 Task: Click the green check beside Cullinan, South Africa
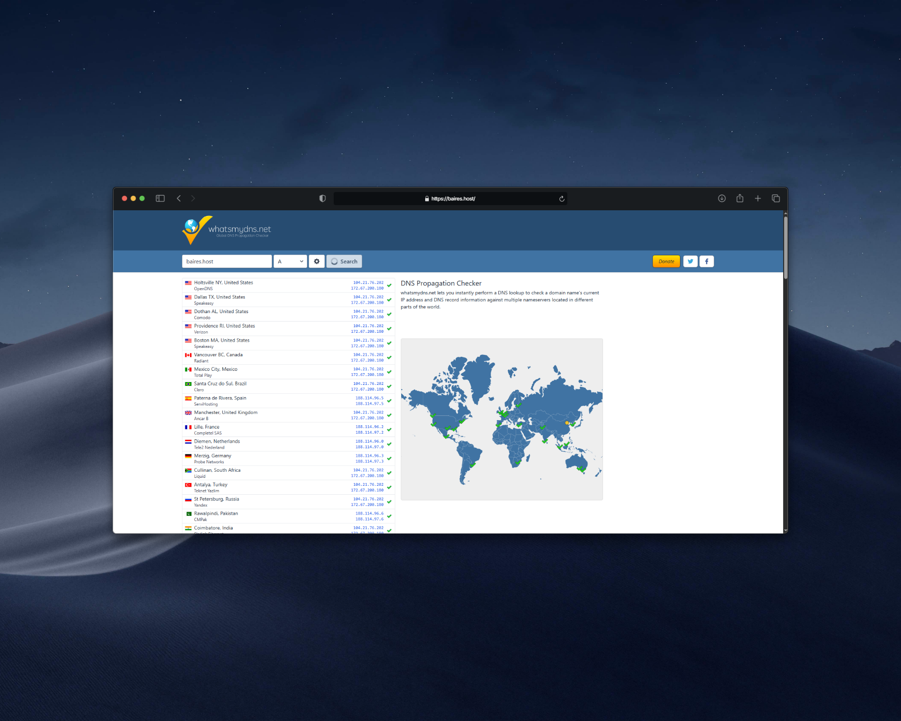(x=389, y=473)
